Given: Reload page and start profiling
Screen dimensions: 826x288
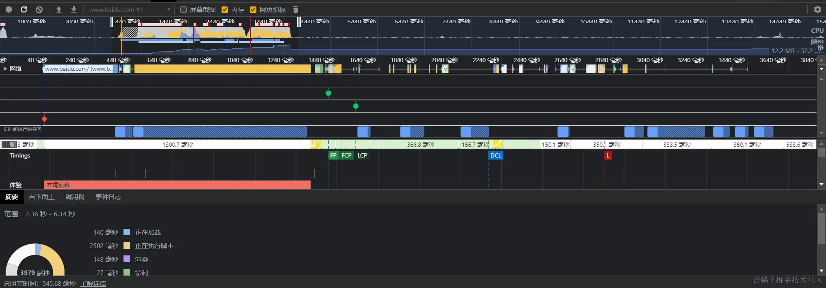Looking at the screenshot, I should coord(24,9).
